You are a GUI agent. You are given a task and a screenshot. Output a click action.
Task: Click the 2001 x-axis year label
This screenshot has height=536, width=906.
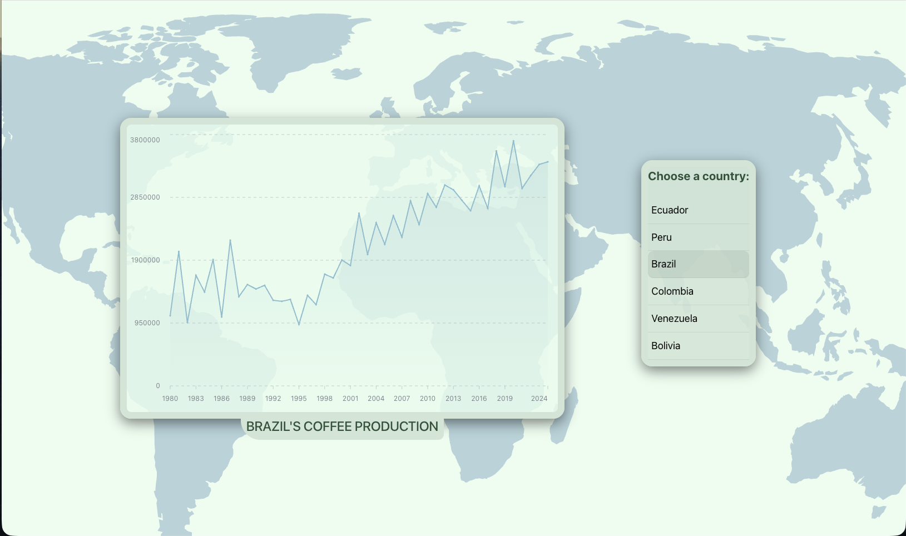(350, 399)
